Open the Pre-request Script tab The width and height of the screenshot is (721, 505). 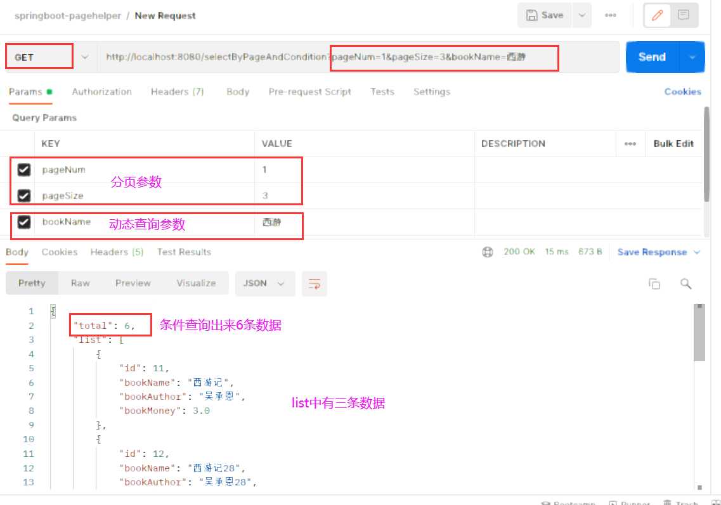[310, 92]
